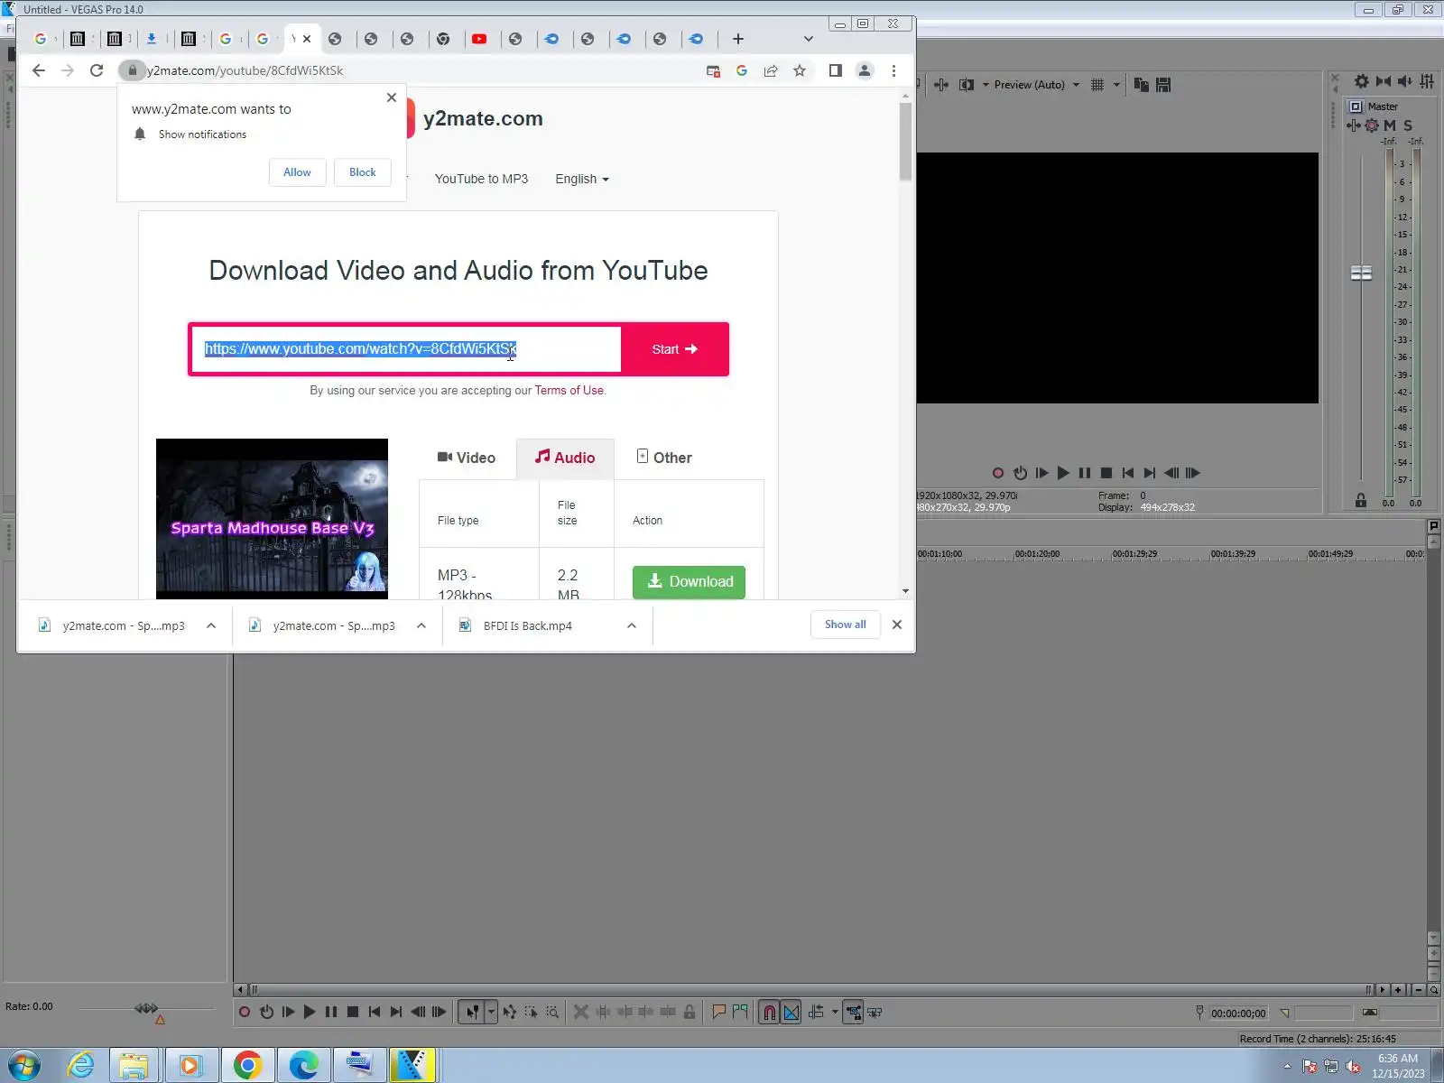Start playback in the timeline transport bar
The height and width of the screenshot is (1083, 1444).
[310, 1013]
